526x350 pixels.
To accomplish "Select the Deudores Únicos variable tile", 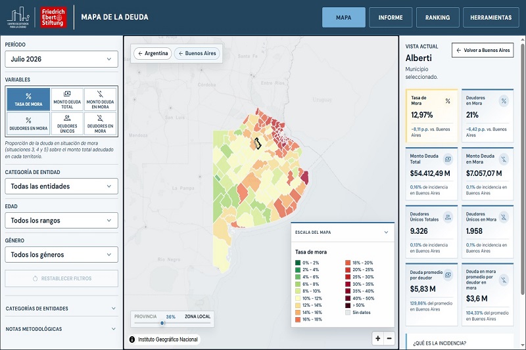I will coord(67,123).
